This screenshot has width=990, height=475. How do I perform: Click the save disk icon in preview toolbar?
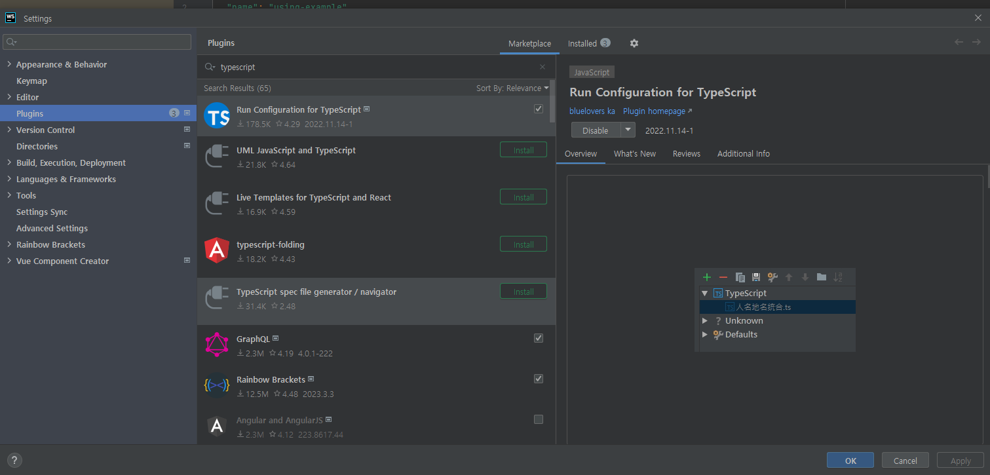[756, 277]
